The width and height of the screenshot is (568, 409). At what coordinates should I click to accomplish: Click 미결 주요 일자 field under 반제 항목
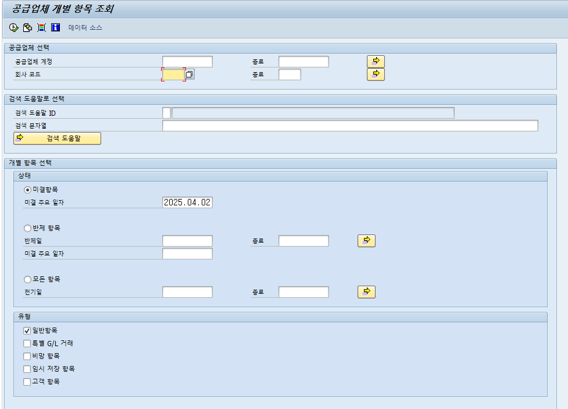(187, 254)
